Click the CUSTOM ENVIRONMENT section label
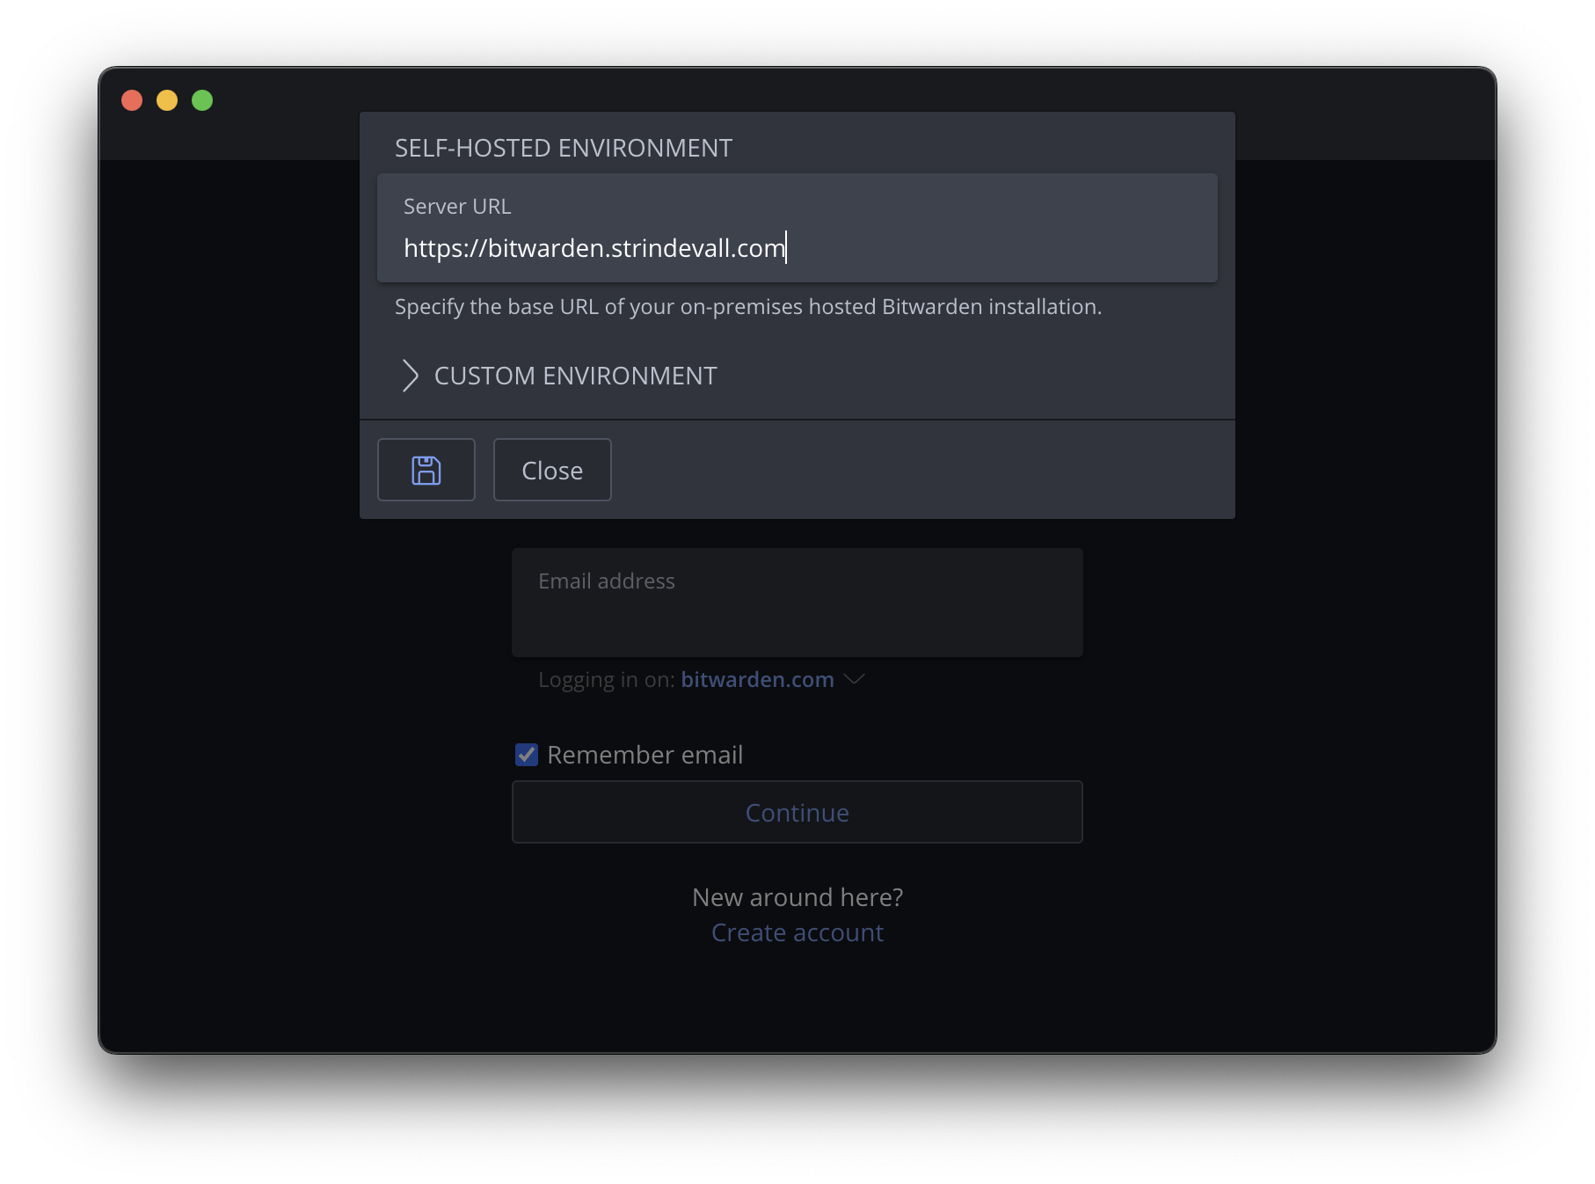 click(575, 376)
